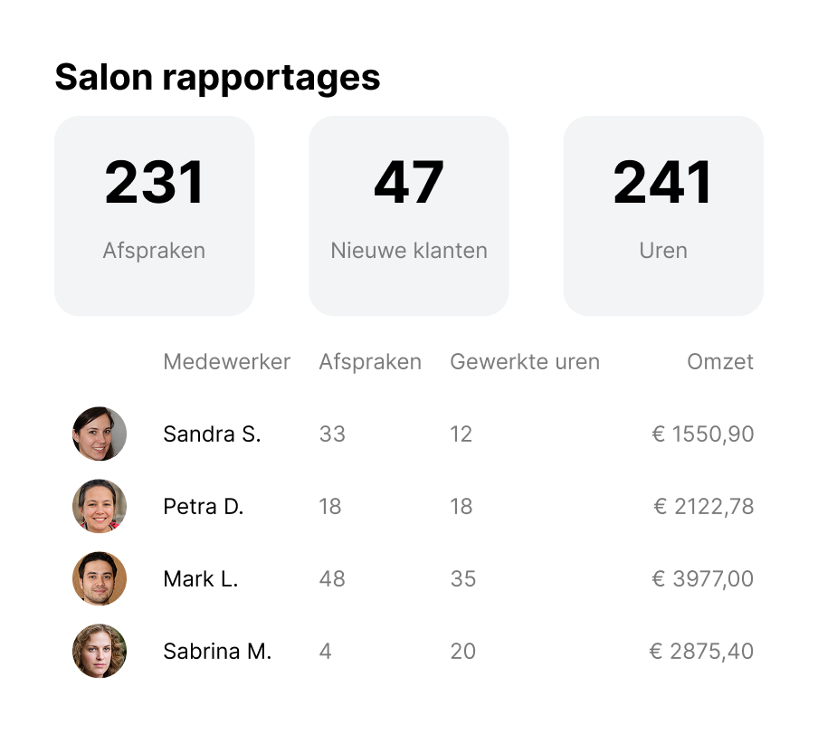The width and height of the screenshot is (818, 744).
Task: Select employee name Sandra S.
Action: click(x=212, y=434)
